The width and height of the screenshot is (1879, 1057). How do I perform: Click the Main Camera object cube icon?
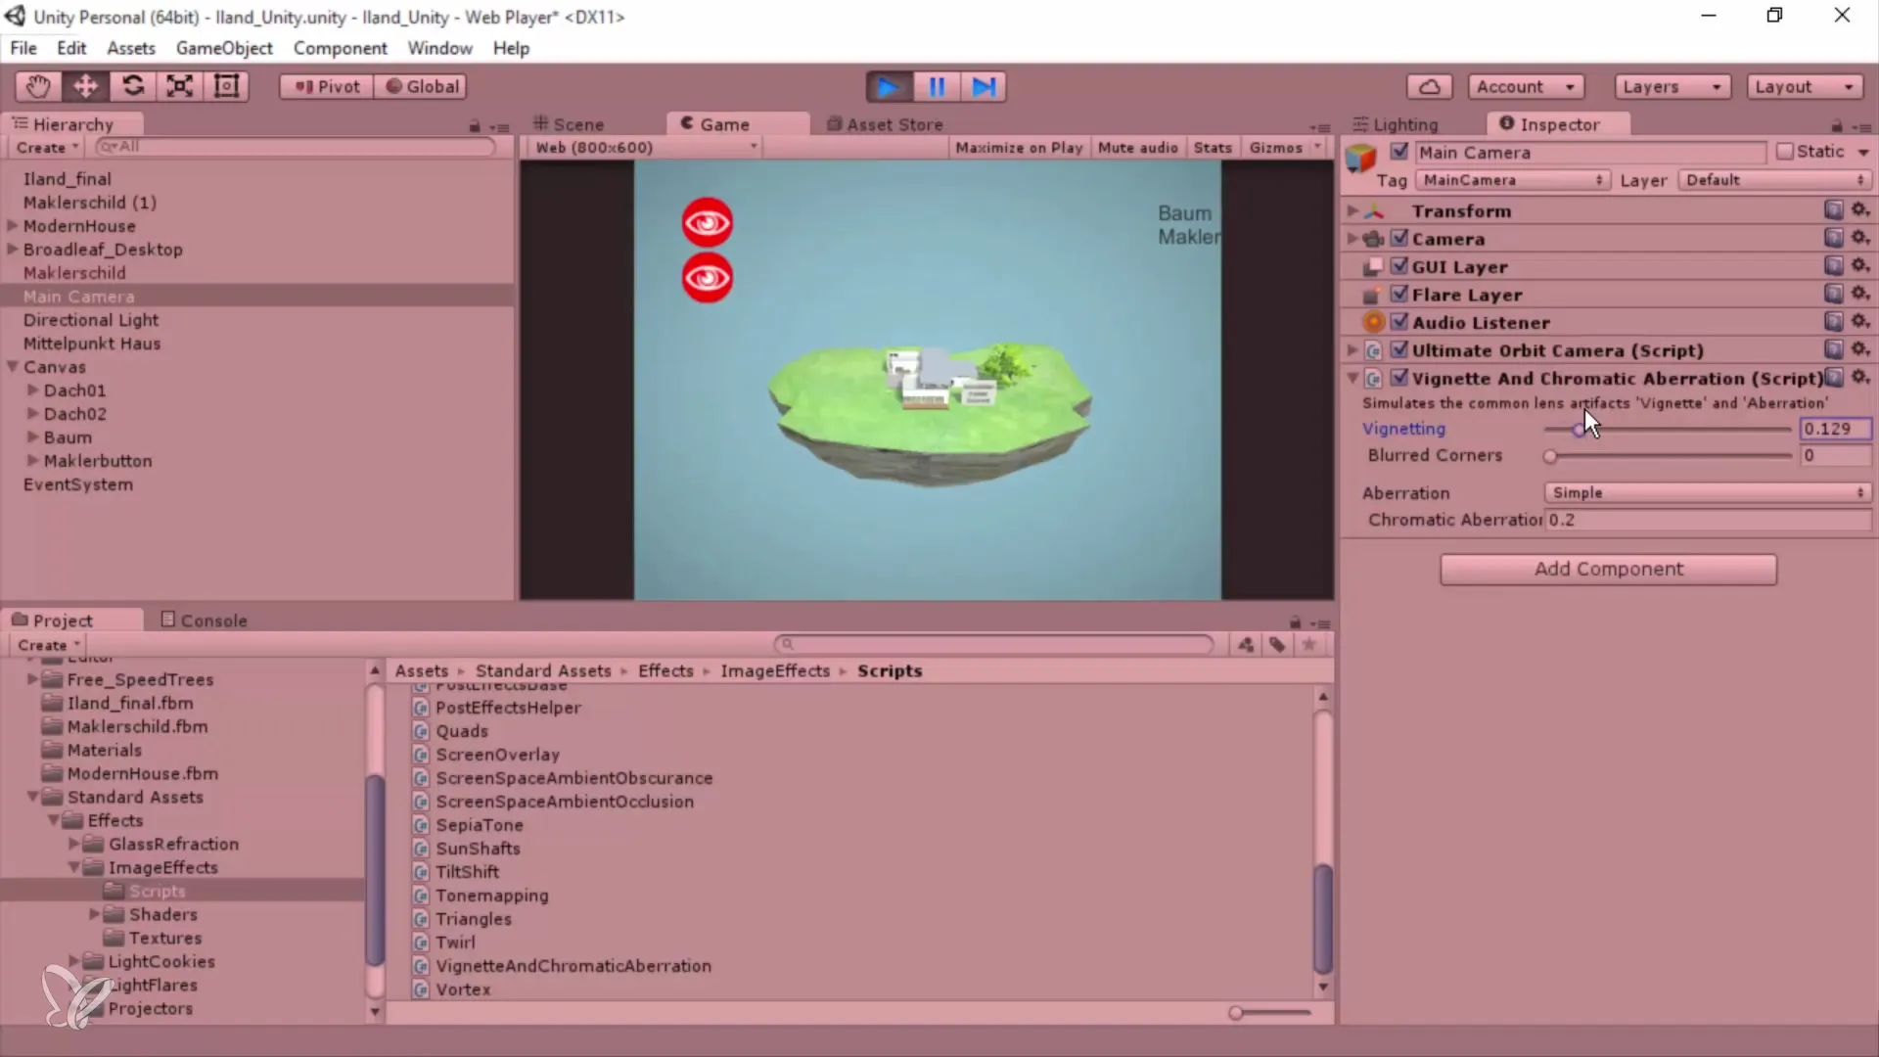coord(1360,157)
